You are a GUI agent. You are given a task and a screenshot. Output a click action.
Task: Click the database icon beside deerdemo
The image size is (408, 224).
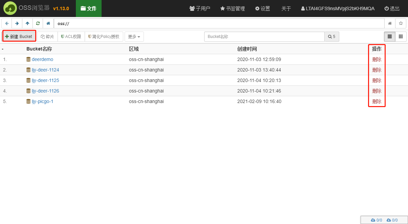click(x=28, y=59)
